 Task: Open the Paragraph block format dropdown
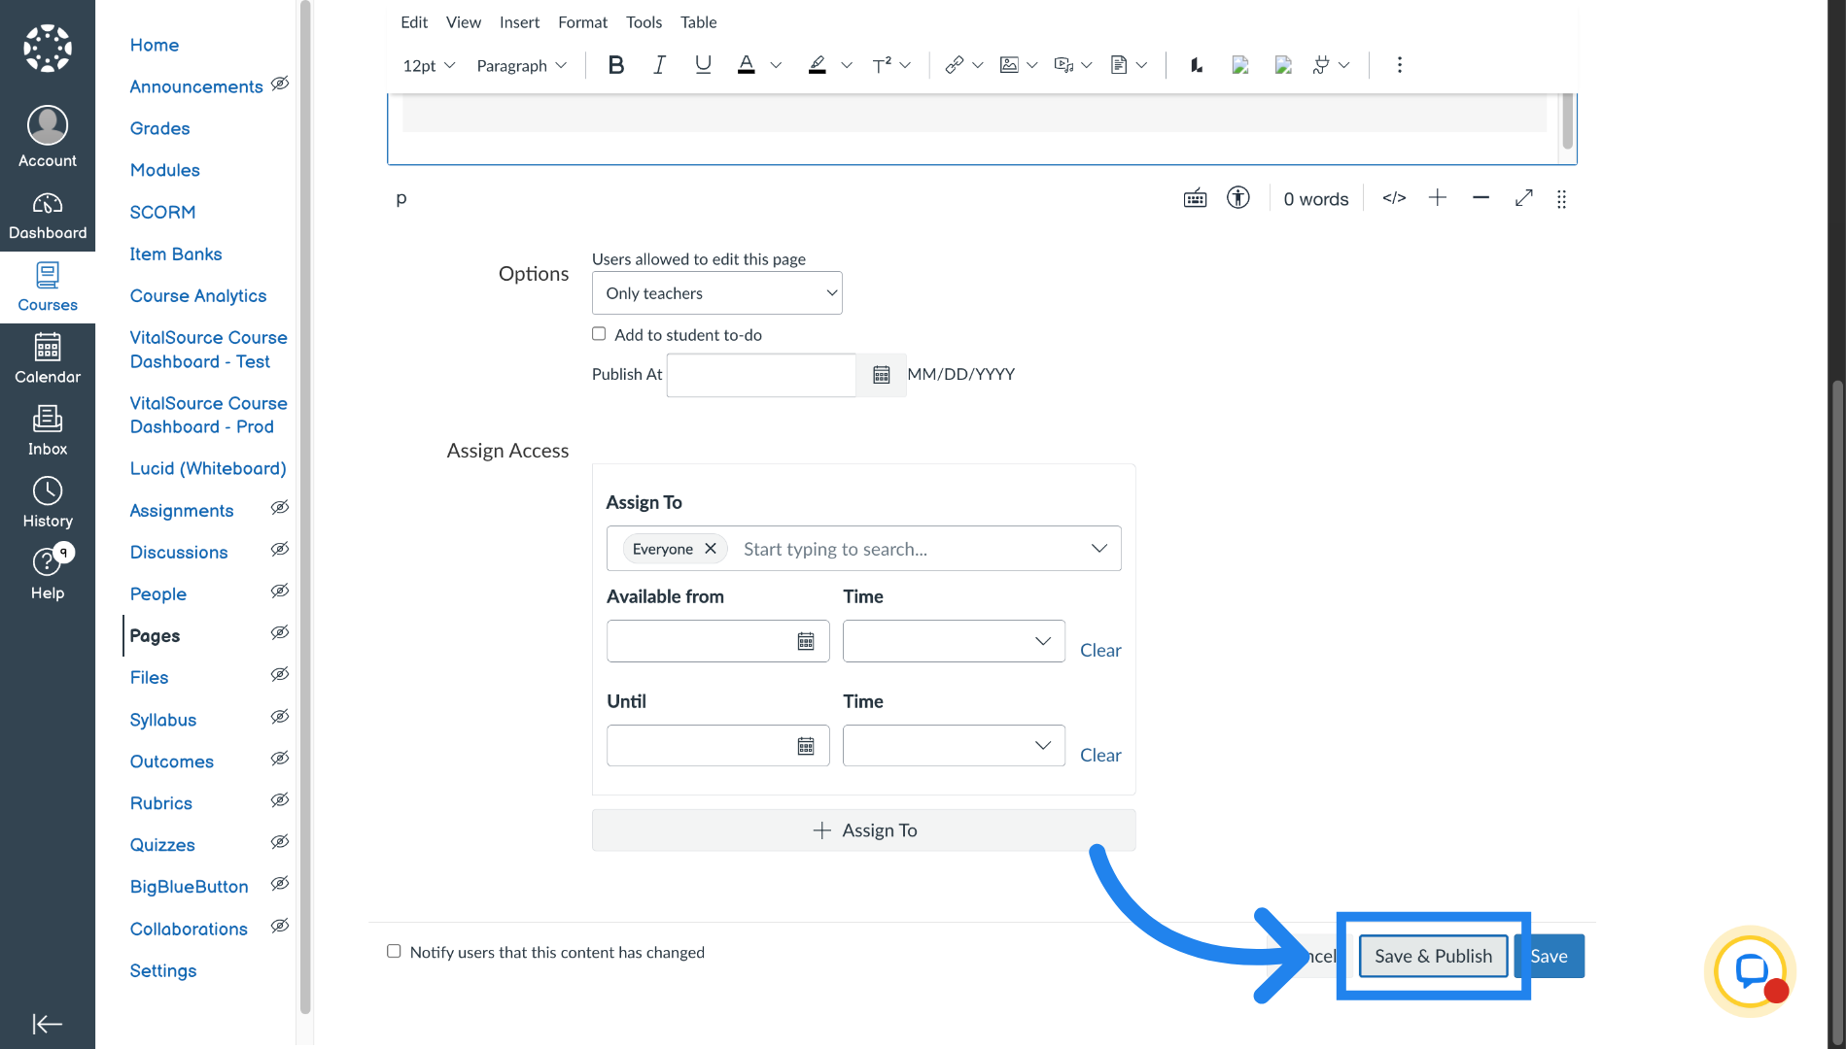521,65
